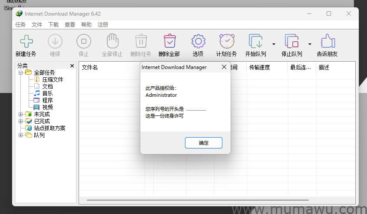367x214 pixels.
Task: Maximize the Internet Download Manager window
Action: point(329,13)
